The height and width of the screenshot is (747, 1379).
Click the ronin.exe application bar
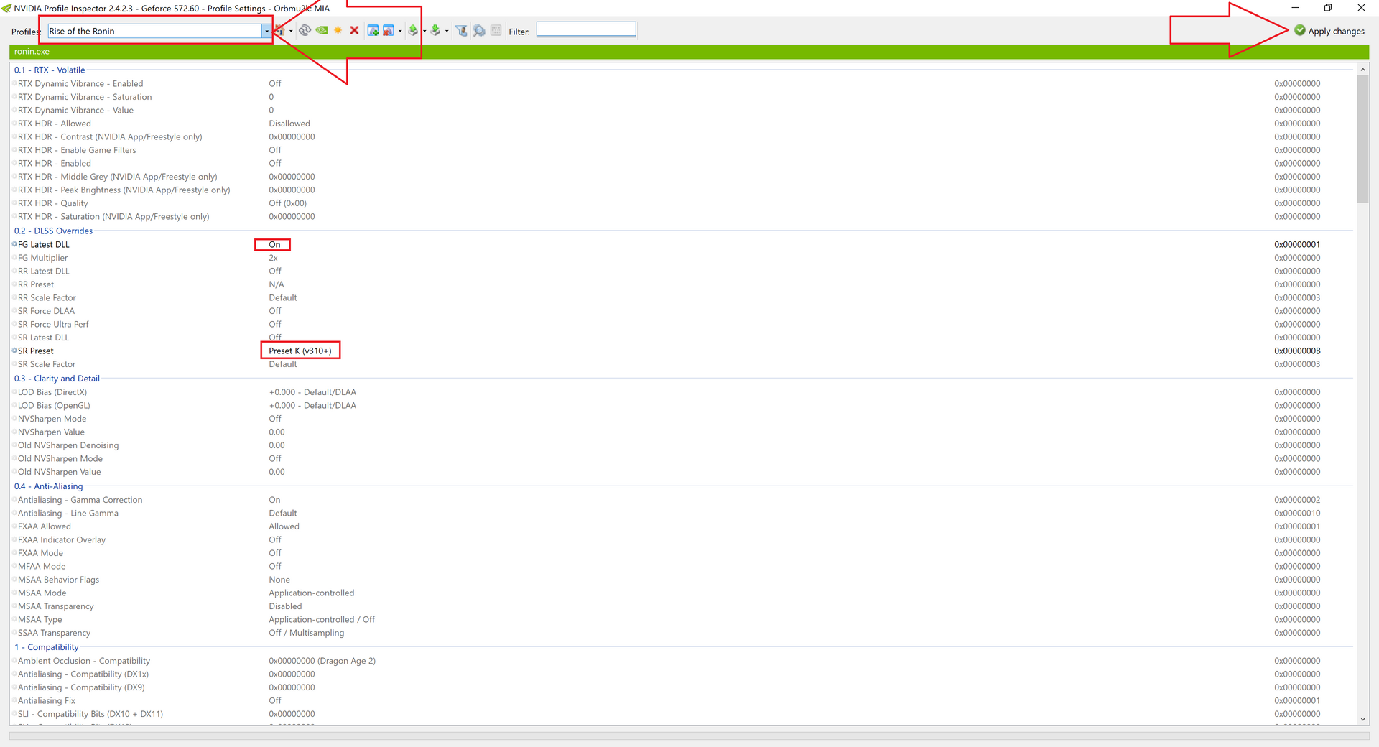tap(689, 52)
